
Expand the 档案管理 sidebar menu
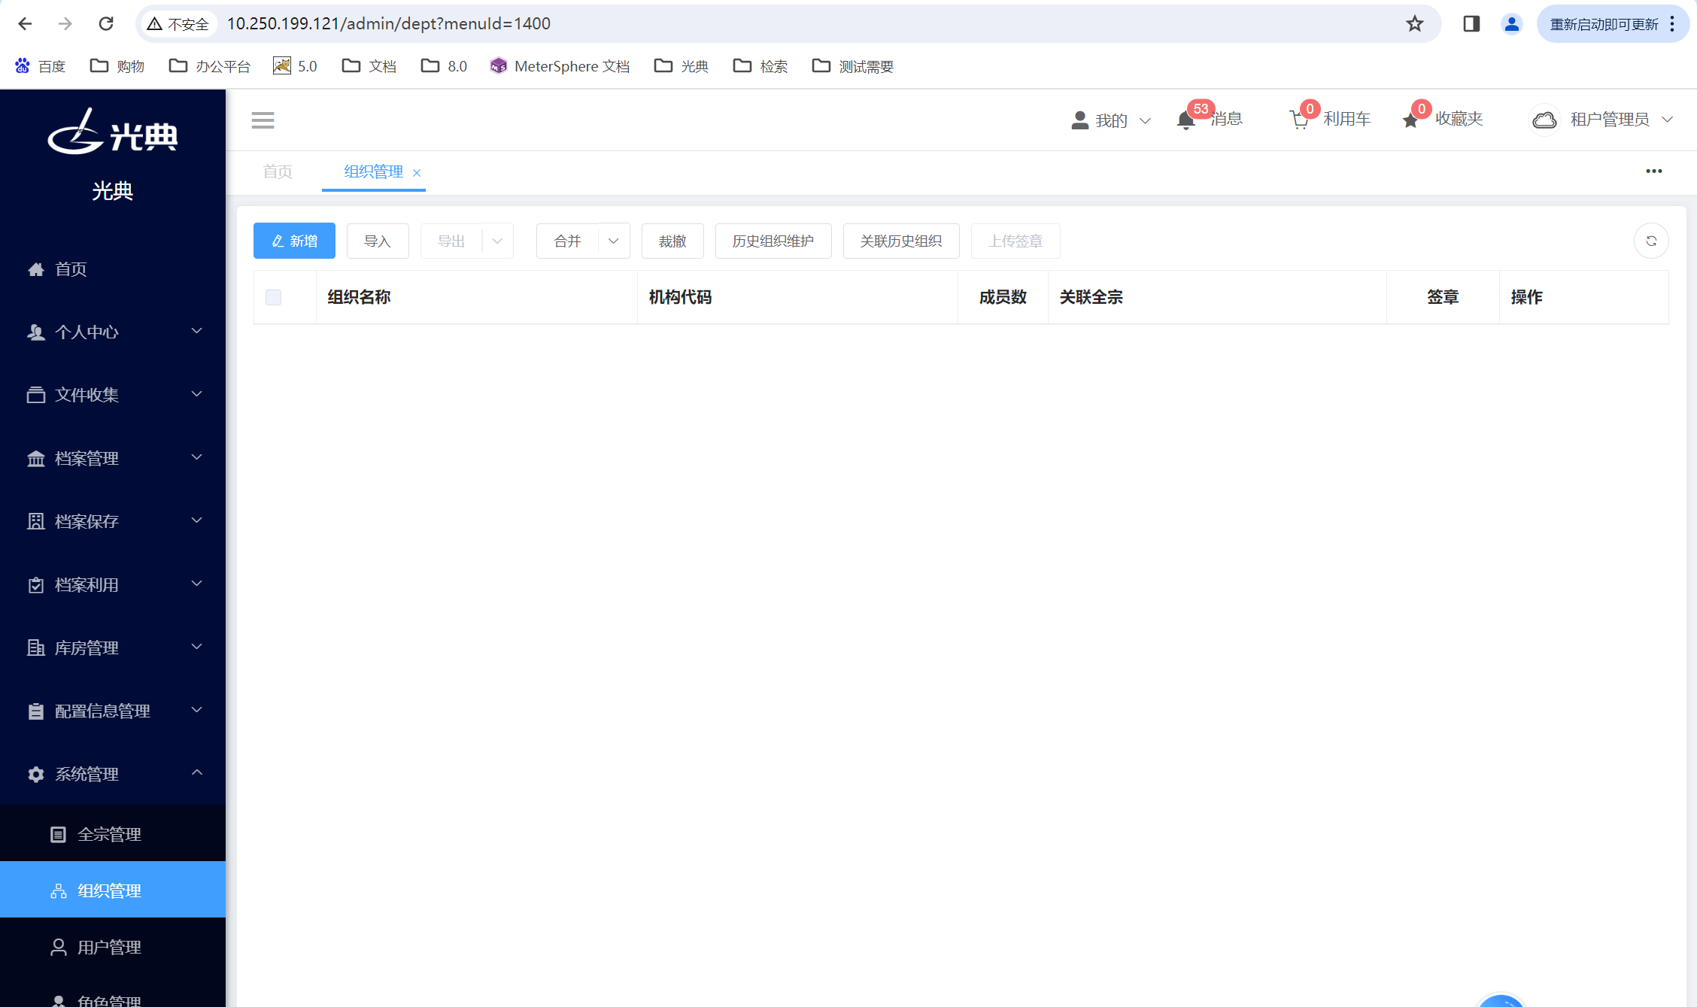click(x=113, y=458)
